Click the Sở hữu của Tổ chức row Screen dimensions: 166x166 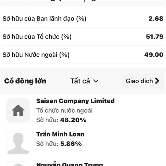tap(83, 37)
